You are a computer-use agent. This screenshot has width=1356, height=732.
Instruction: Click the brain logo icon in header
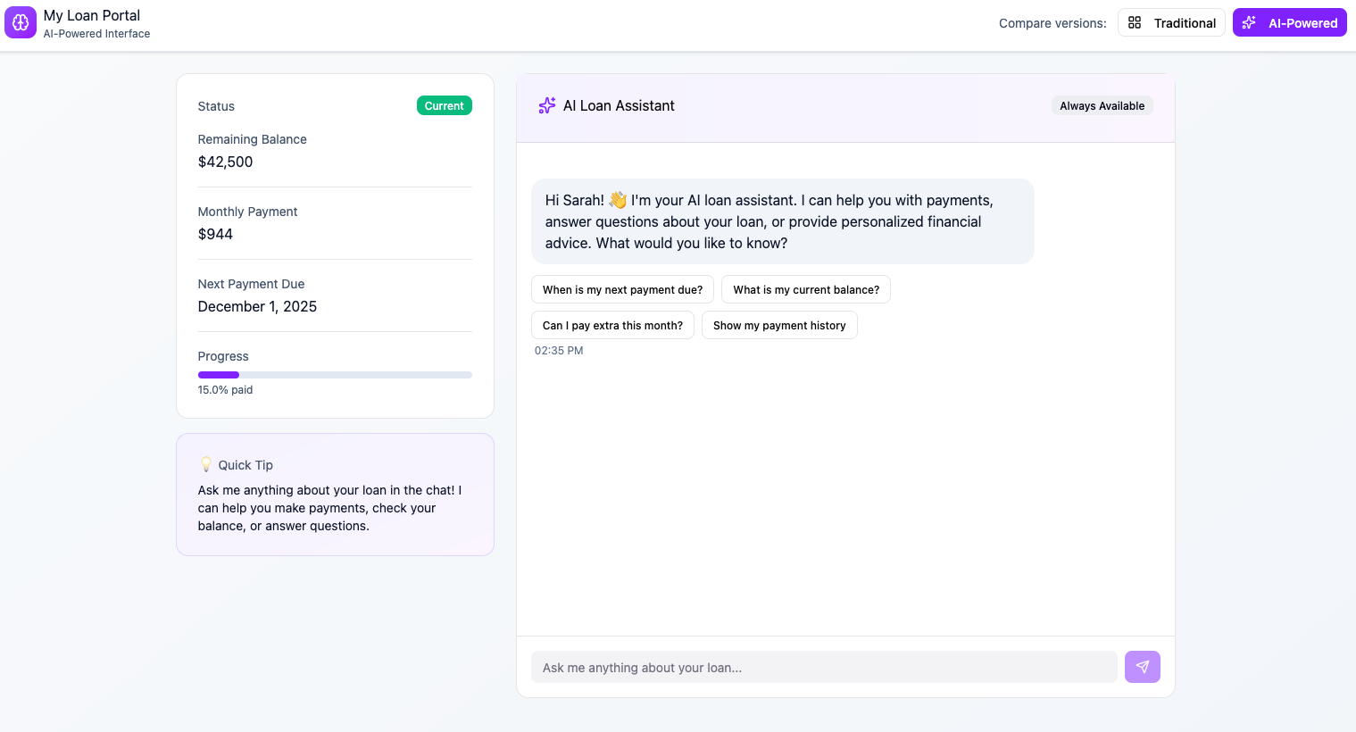tap(21, 22)
